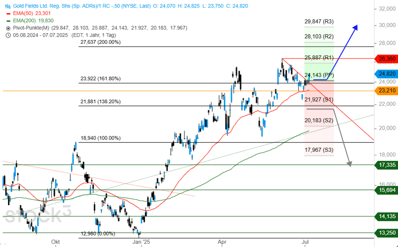Click the 18,940 (100.00%) Fibonacci label
This screenshot has width=398, height=247.
tap(100, 138)
